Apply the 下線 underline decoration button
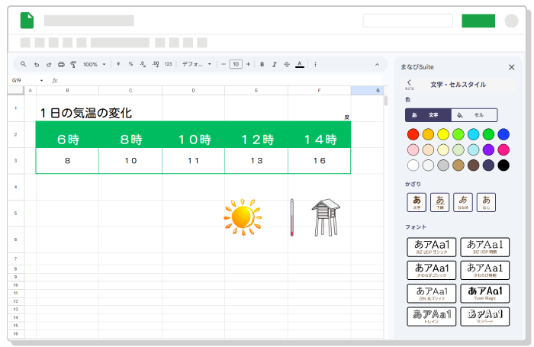Viewport: 534px width, 347px height. coord(439,202)
